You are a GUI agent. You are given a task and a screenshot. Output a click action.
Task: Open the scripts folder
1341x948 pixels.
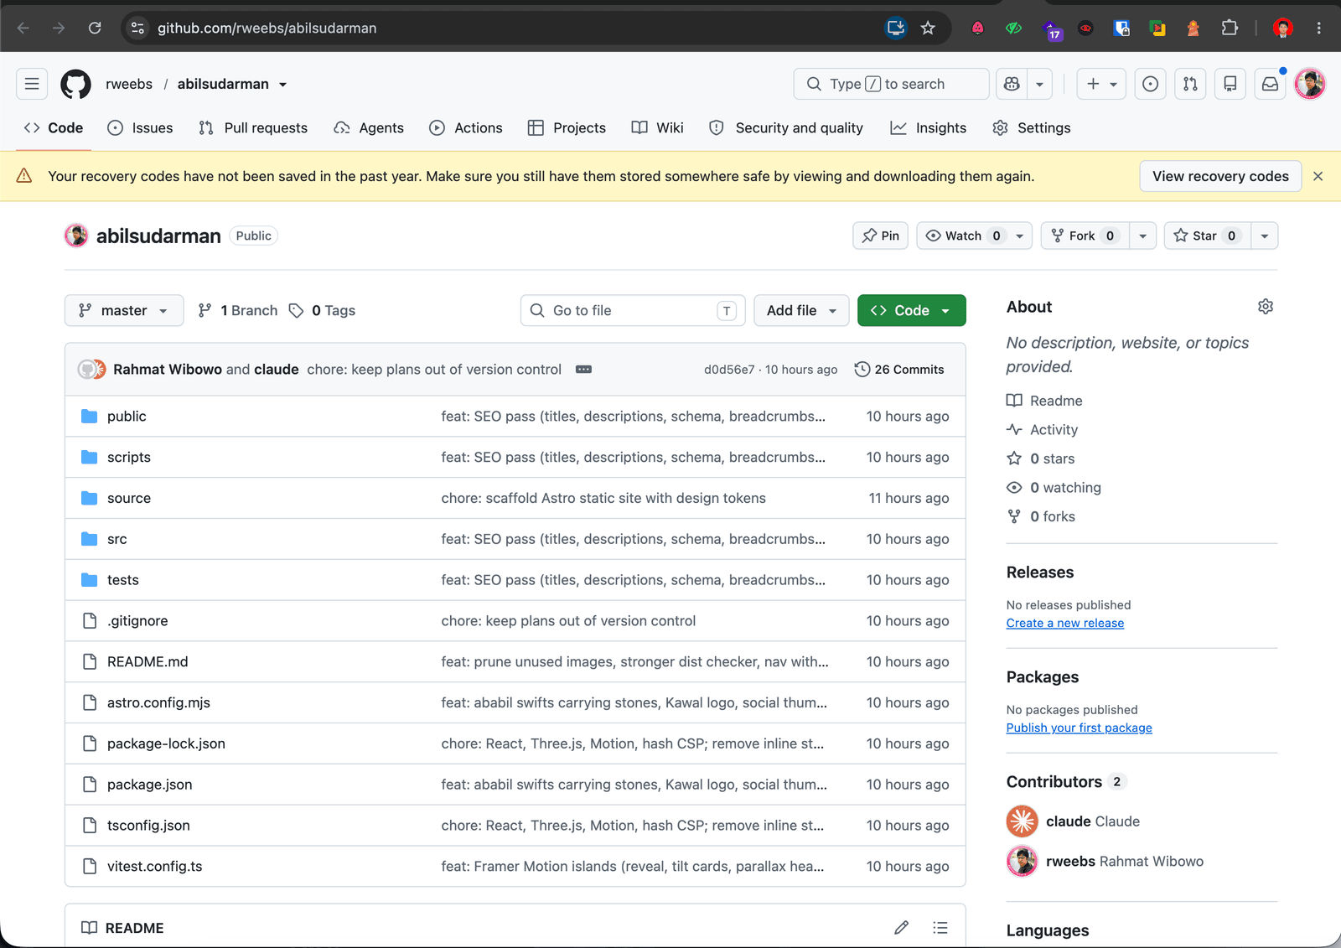tap(129, 457)
